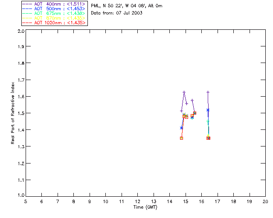Click the red square marker at 1.50 near time 15.6
This screenshot has width=273, height=218.
click(195, 113)
